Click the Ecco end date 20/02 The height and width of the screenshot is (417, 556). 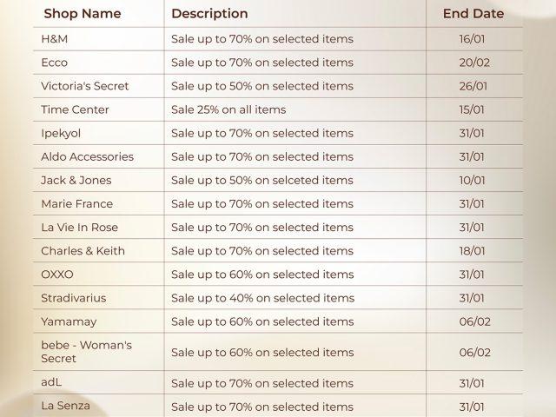point(473,63)
